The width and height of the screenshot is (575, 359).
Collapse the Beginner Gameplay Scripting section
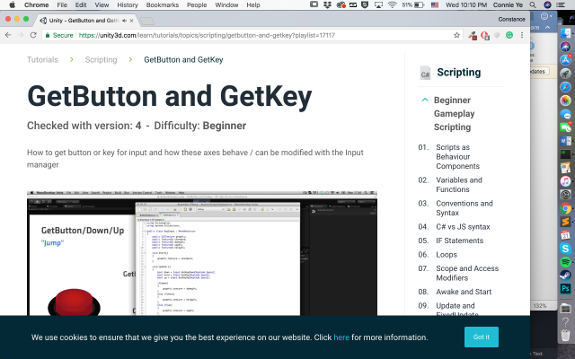tap(425, 100)
